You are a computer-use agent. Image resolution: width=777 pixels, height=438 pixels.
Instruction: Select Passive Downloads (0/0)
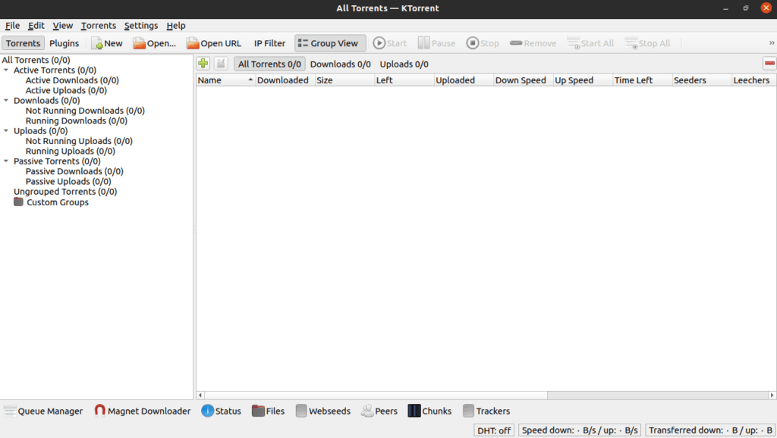click(74, 171)
